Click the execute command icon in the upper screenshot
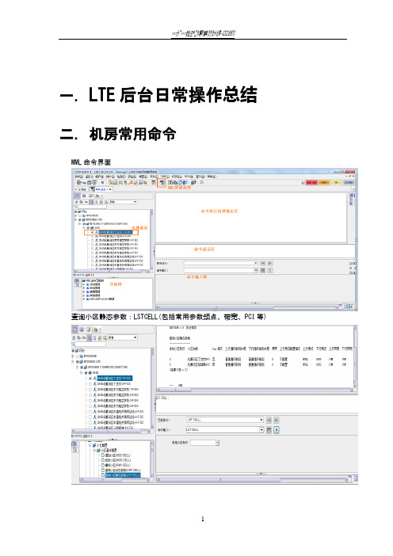Viewport: 393px width, 556px height. (x=270, y=270)
